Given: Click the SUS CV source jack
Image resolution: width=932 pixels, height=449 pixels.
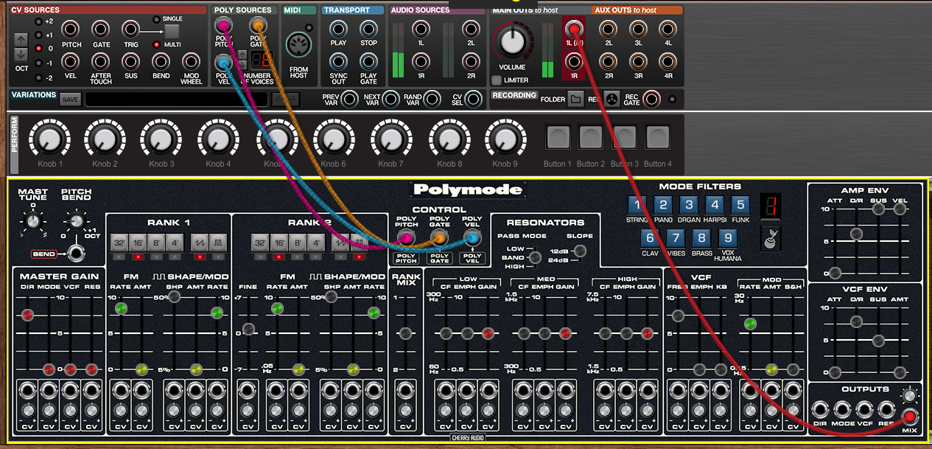Looking at the screenshot, I should pos(131,62).
